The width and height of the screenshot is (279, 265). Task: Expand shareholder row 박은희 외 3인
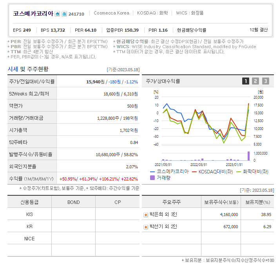pos(146,215)
